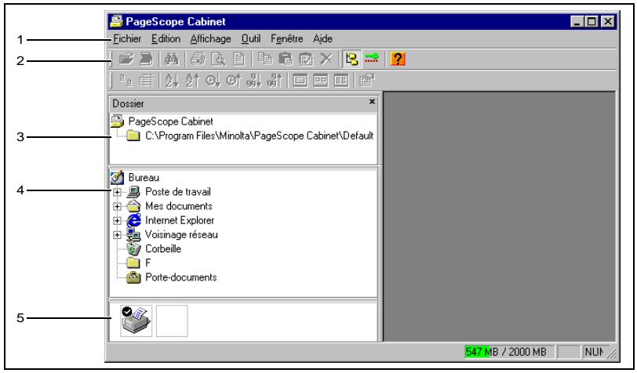Click the page document icon next to print preview
This screenshot has height=373, width=637.
pos(238,60)
